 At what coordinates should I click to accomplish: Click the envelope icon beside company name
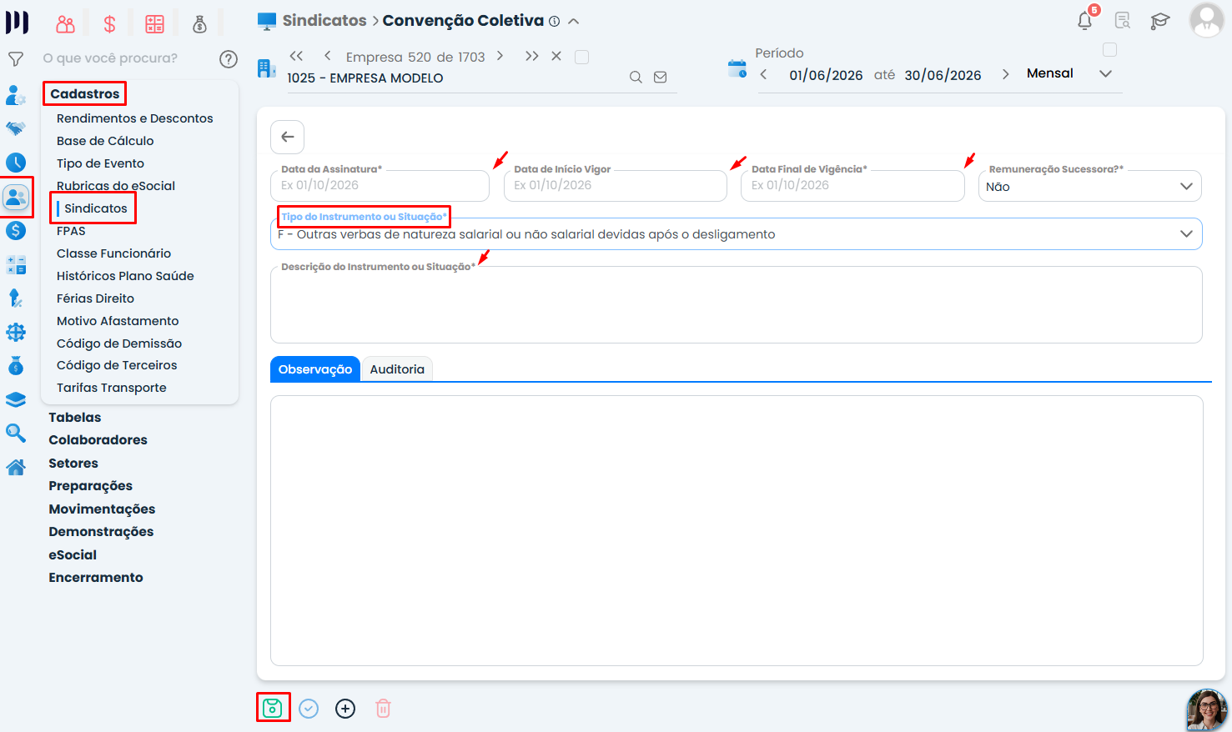pos(660,78)
